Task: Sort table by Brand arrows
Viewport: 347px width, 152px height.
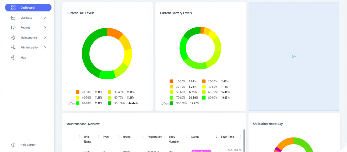Action: pyautogui.click(x=143, y=137)
